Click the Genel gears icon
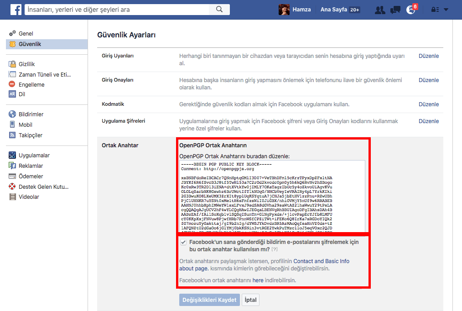The image size is (462, 311). [12, 33]
